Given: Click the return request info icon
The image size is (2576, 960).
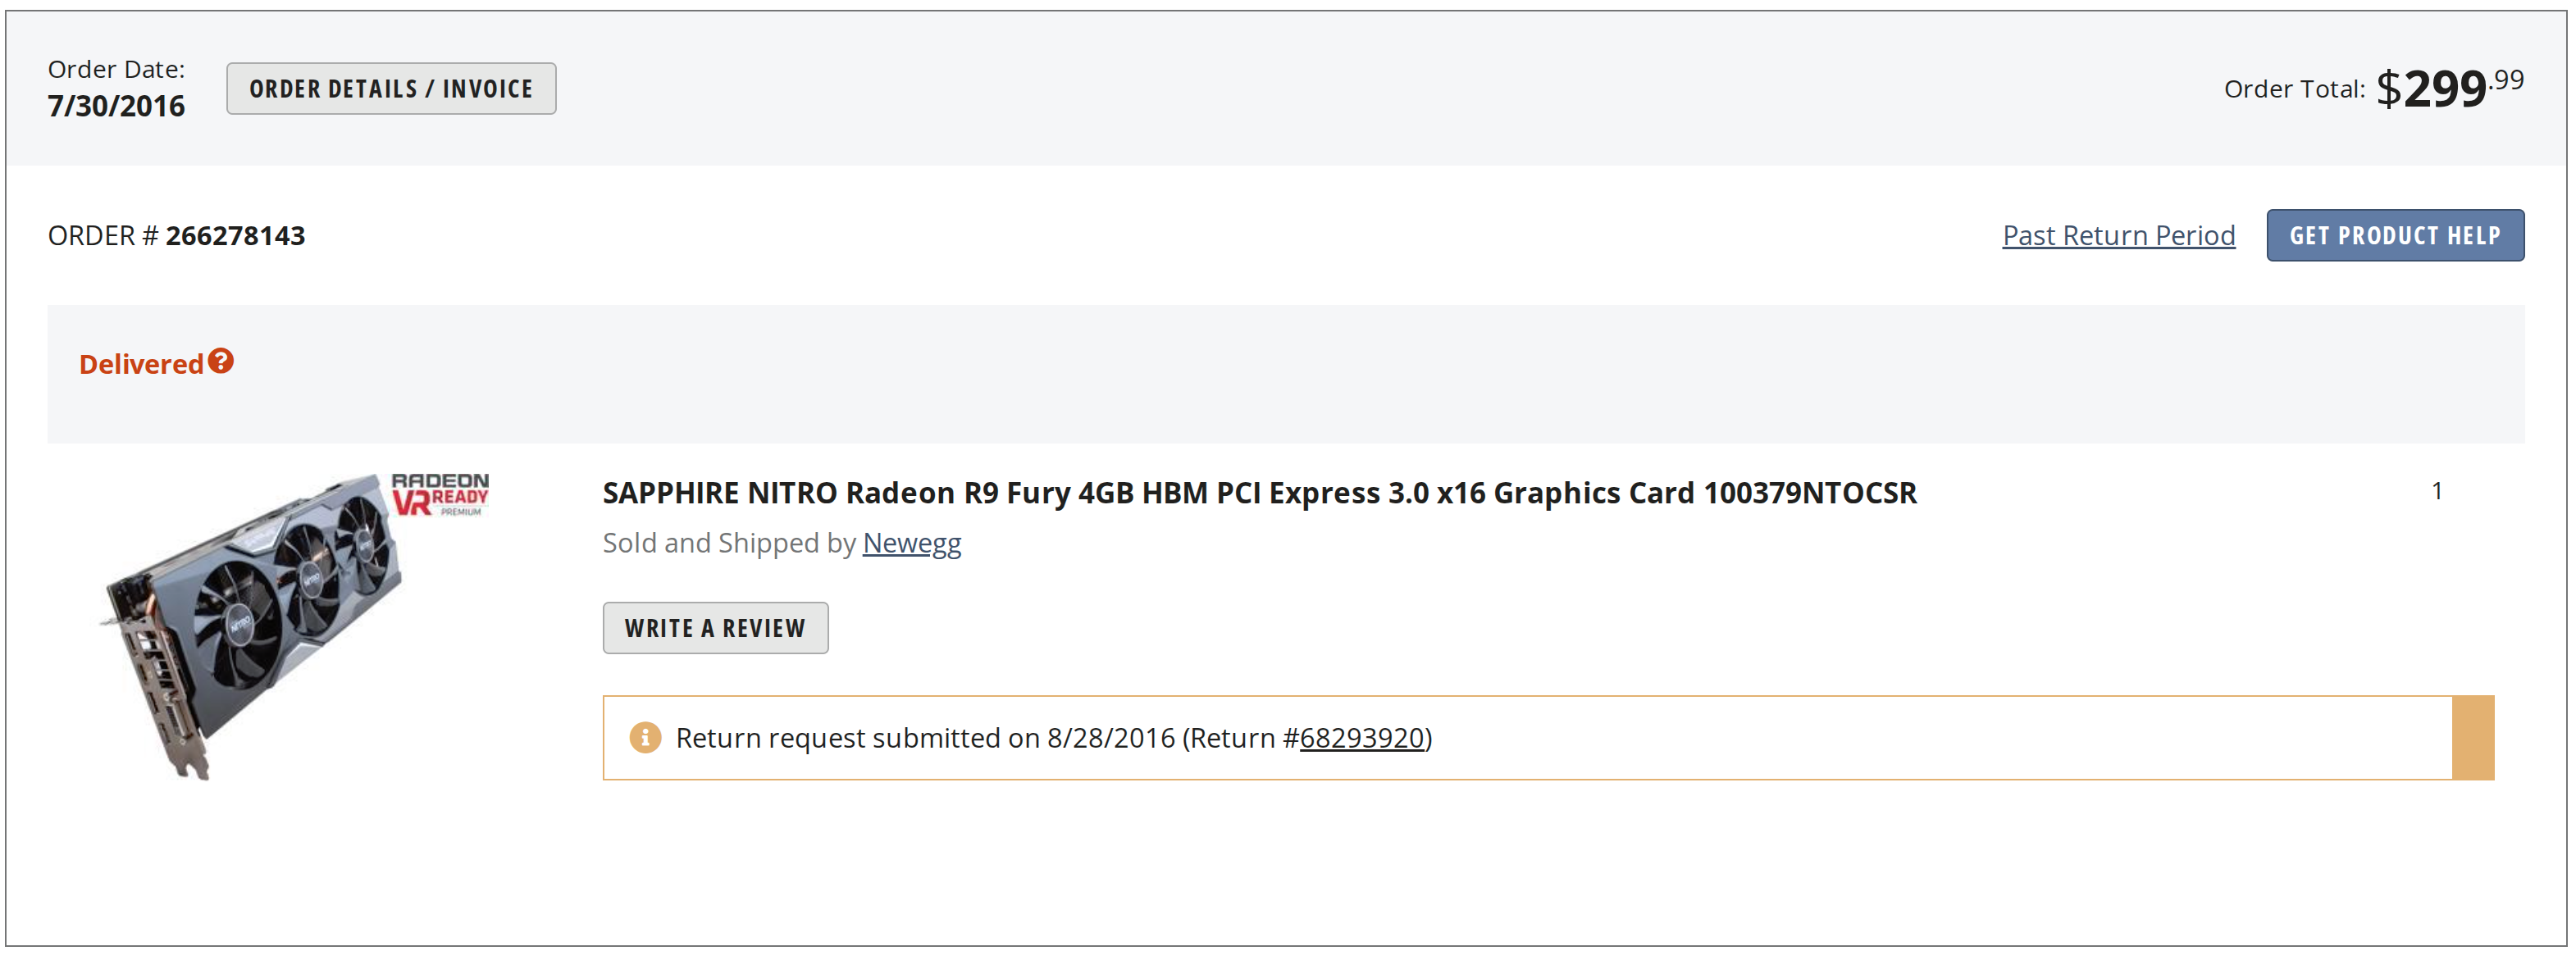Looking at the screenshot, I should 645,738.
